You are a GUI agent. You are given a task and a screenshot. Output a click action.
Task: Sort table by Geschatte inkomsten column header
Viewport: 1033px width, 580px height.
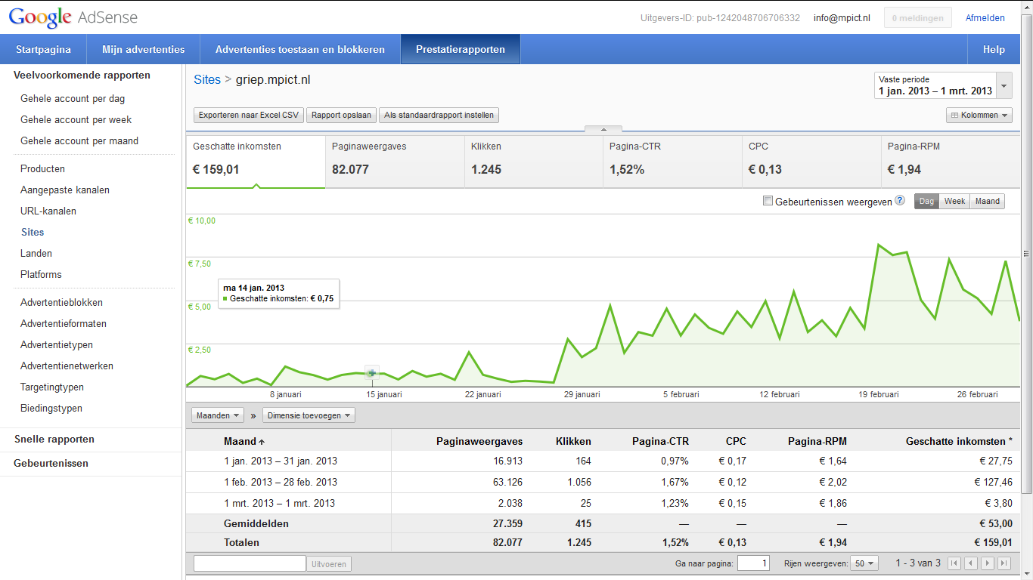click(959, 441)
